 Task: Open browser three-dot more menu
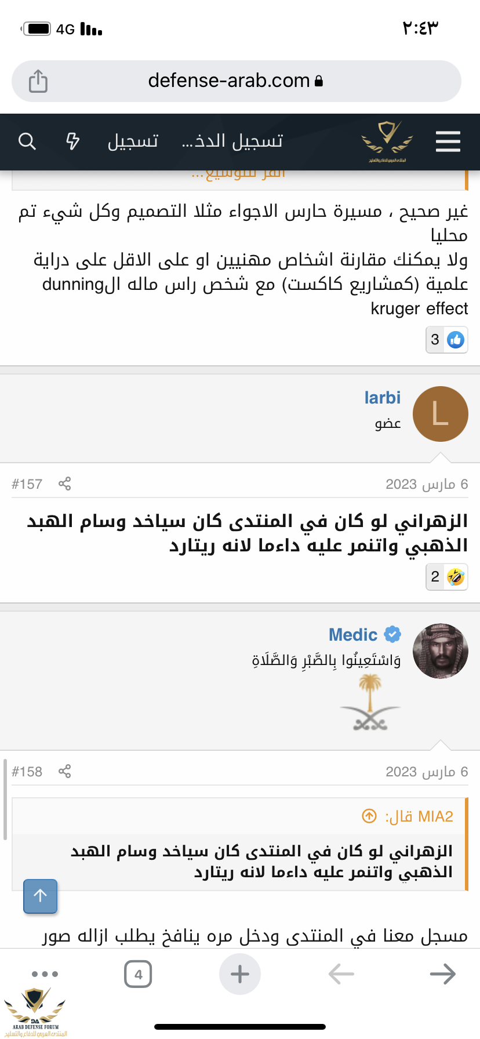point(45,974)
